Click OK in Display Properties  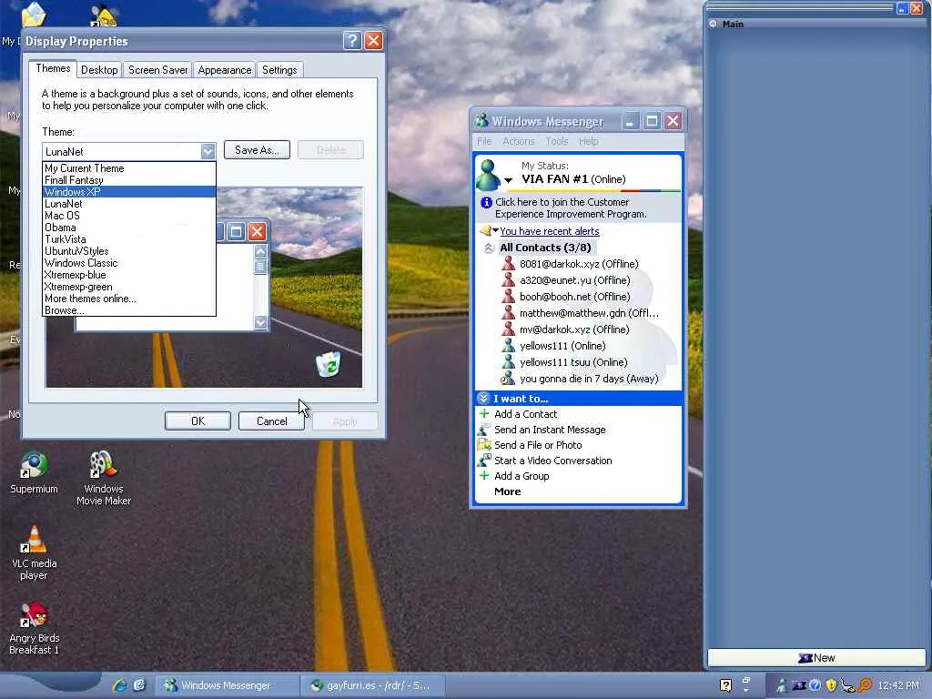coord(198,420)
